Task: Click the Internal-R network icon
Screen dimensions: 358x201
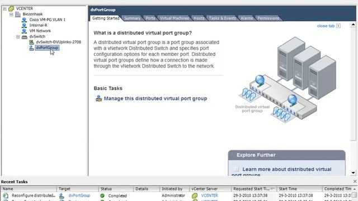Action: [x=24, y=25]
